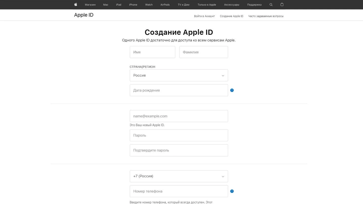Open iPad menu item
This screenshot has width=363, height=204.
pyautogui.click(x=119, y=5)
